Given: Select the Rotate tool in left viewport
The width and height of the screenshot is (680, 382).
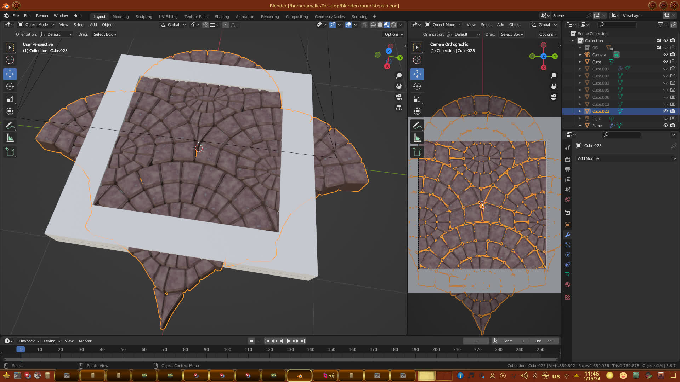Looking at the screenshot, I should coord(10,86).
